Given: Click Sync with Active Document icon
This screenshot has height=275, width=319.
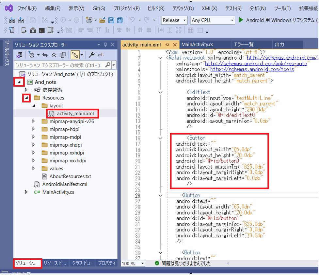Looking at the screenshot, I should click(x=45, y=55).
